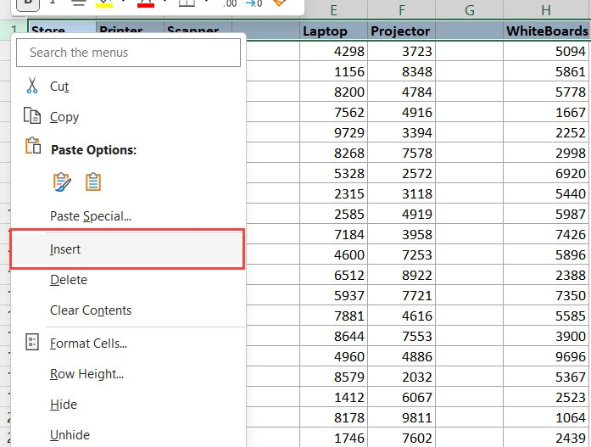
Task: Click cell with value 7881
Action: [333, 316]
